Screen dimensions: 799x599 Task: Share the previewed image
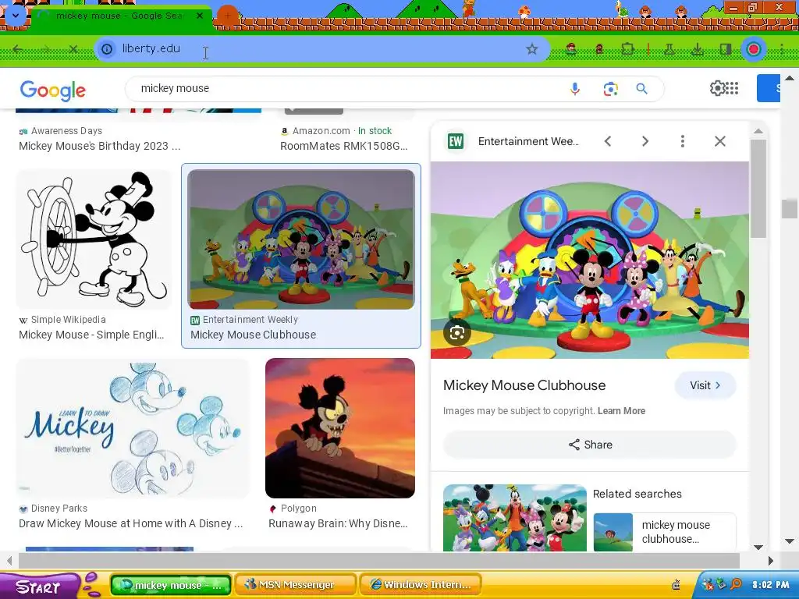590,445
